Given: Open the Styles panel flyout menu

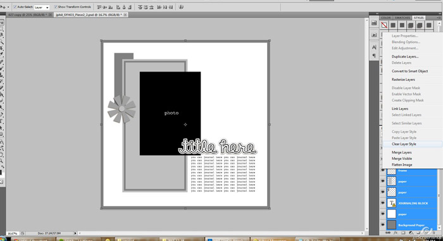Looking at the screenshot, I should click(x=438, y=18).
